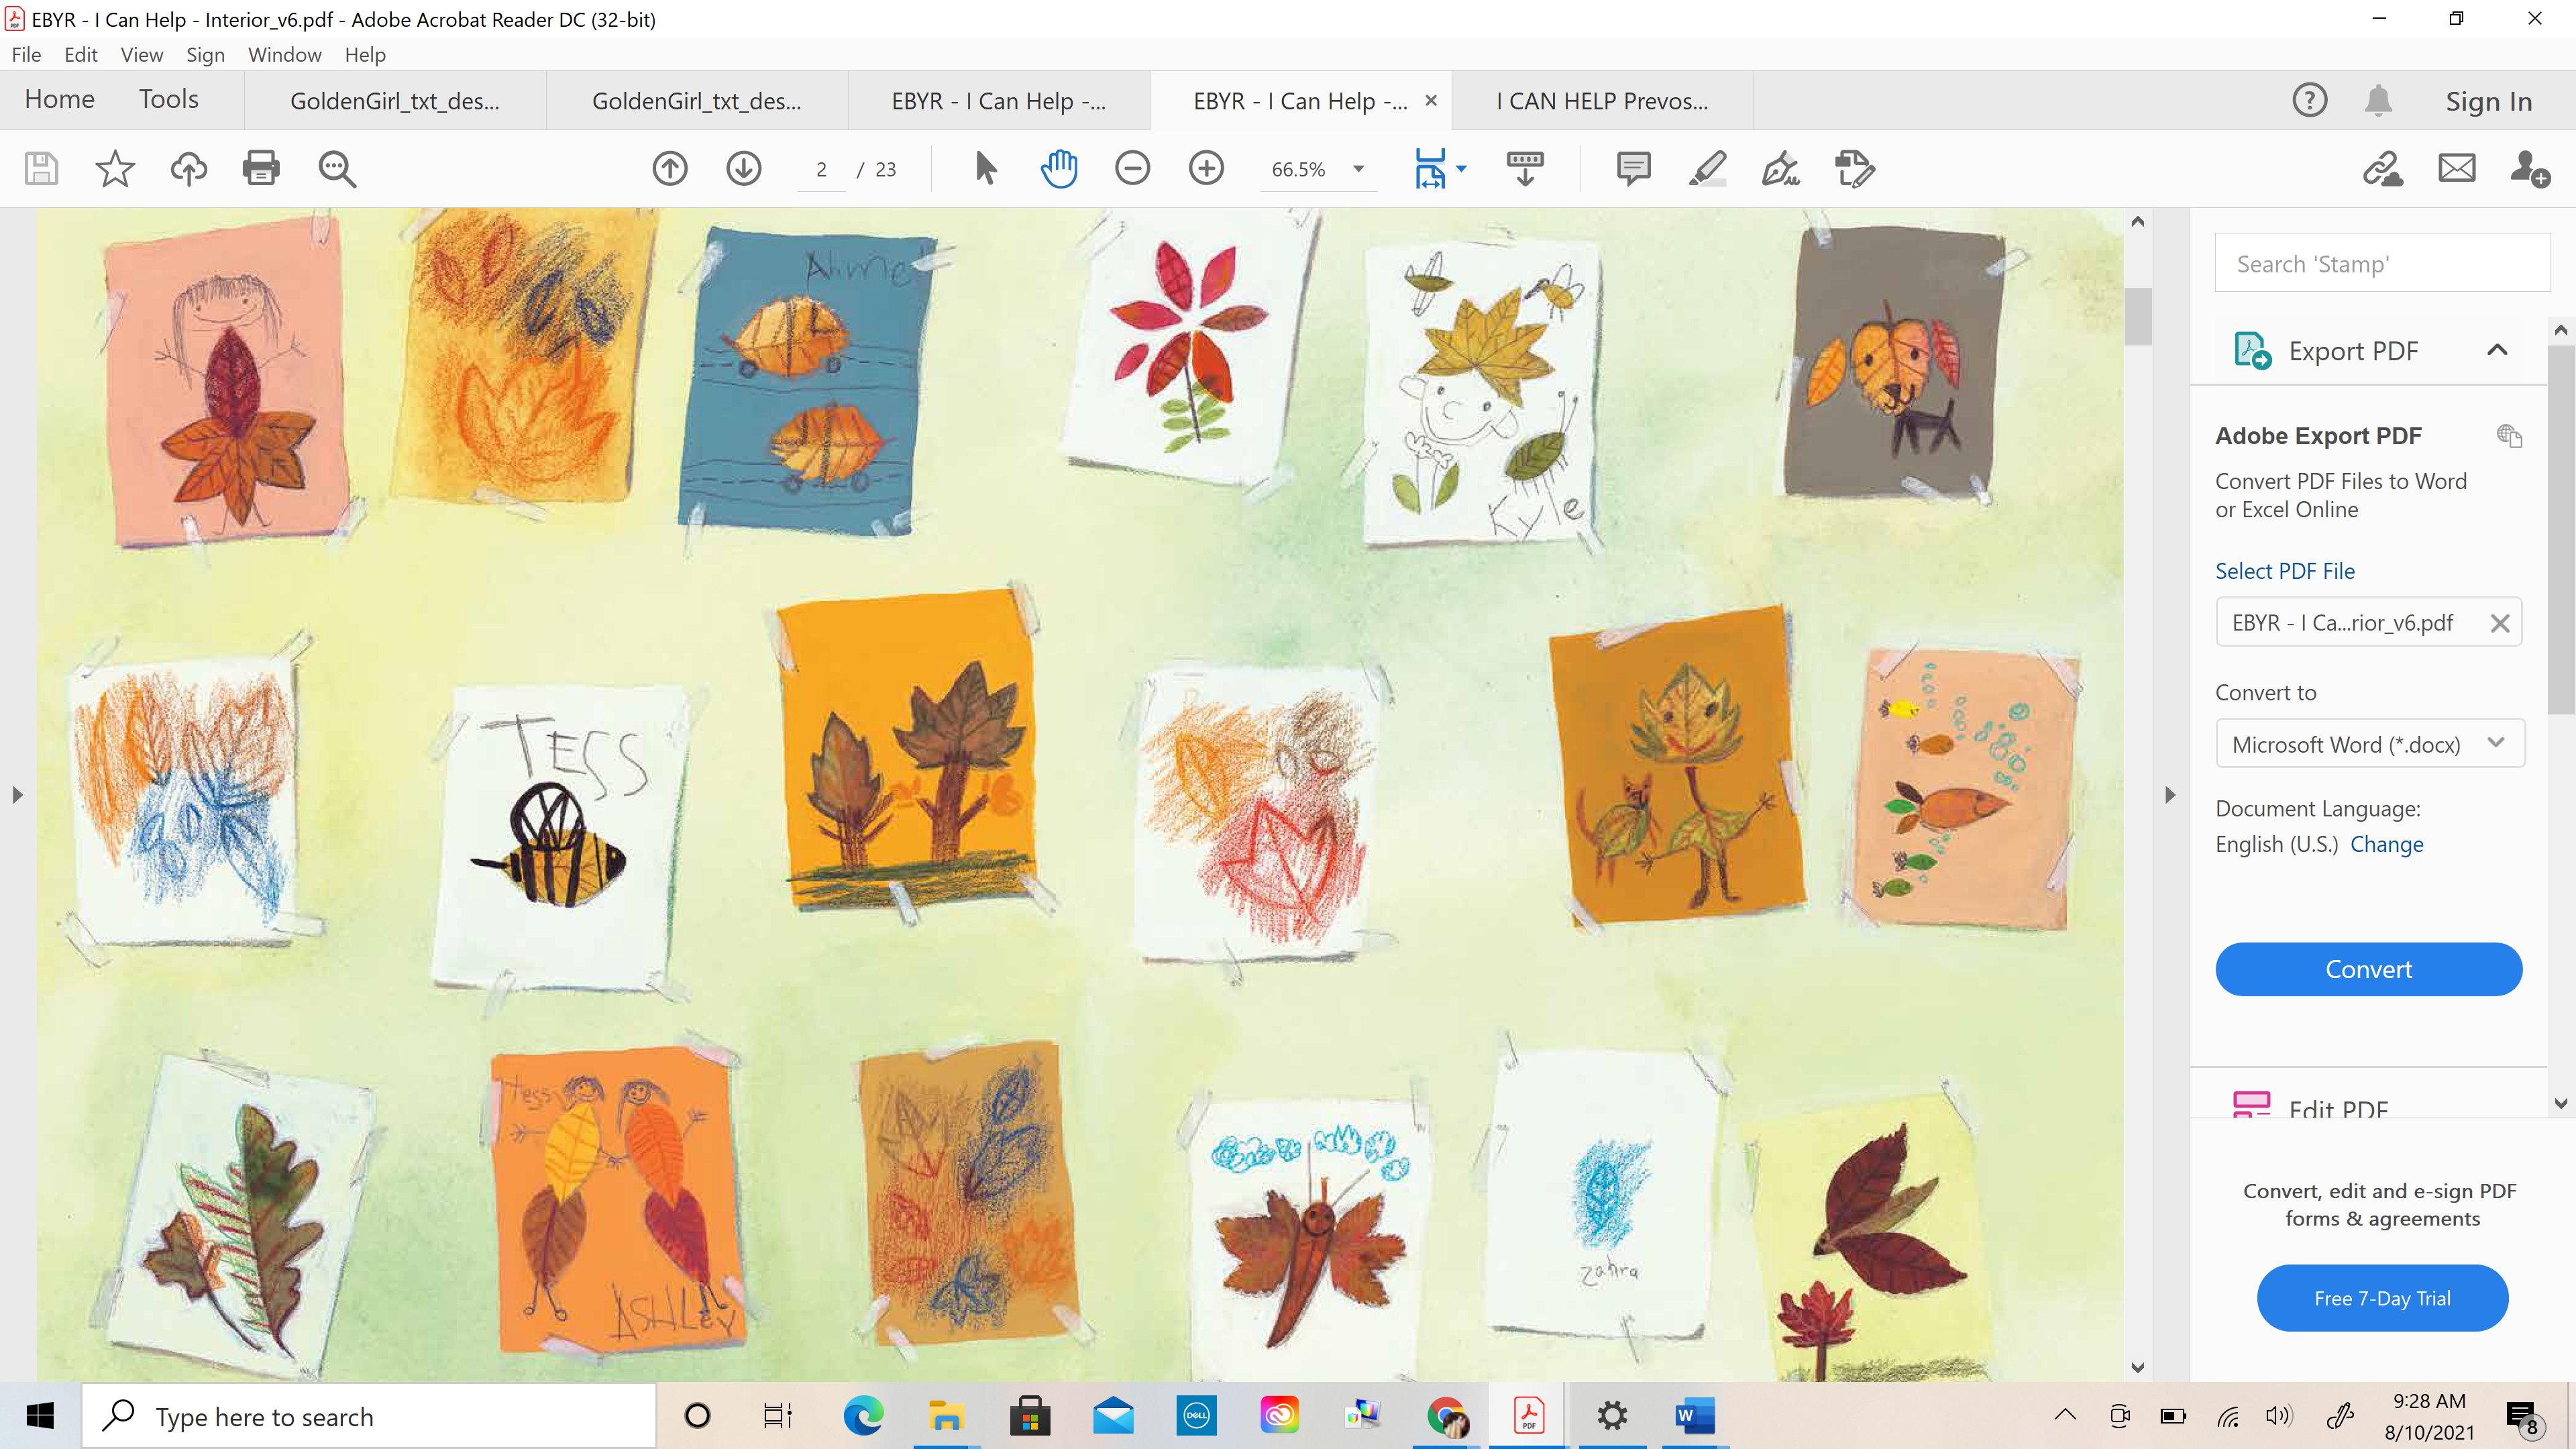Switch to the arrow Selection tool
The height and width of the screenshot is (1449, 2576).
tap(985, 168)
